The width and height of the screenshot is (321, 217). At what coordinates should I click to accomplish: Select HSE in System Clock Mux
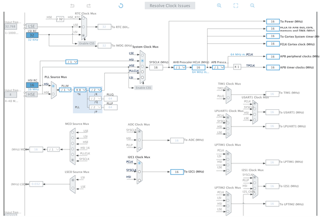(x=142, y=66)
